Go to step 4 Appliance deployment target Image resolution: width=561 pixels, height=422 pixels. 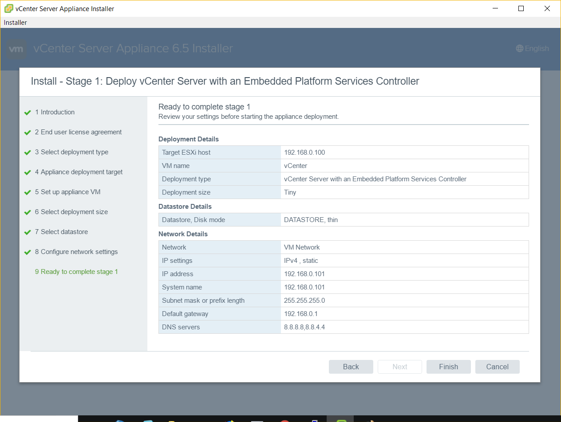click(x=79, y=172)
